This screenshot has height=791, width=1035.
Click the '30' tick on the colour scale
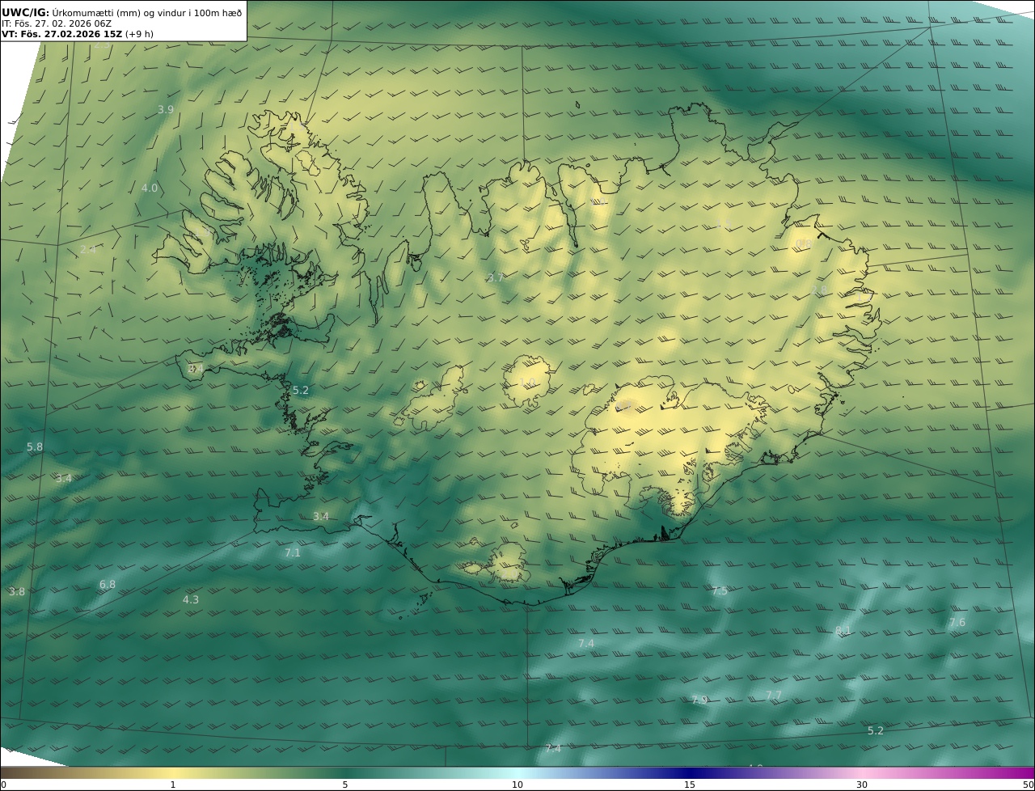(862, 785)
